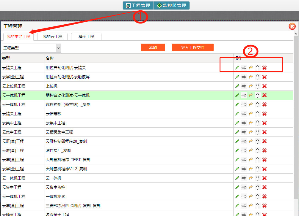Open 工程管理 in the top toolbar
The width and height of the screenshot is (299, 216).
(138, 5)
